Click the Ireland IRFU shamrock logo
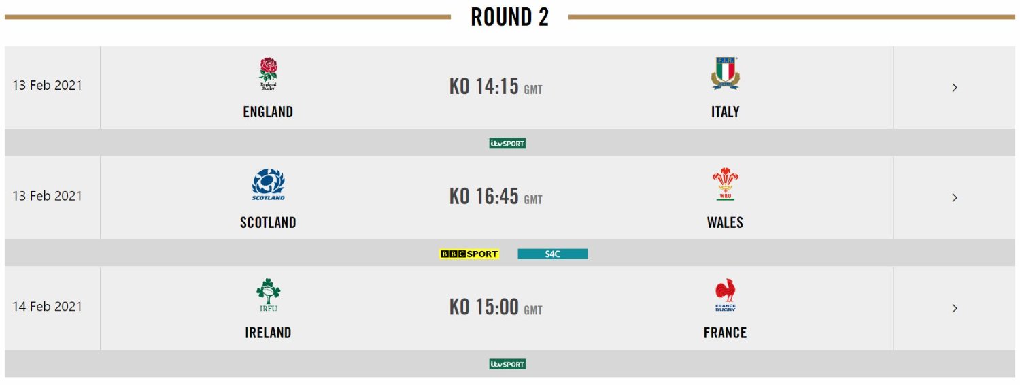The height and width of the screenshot is (385, 1020). point(268,295)
